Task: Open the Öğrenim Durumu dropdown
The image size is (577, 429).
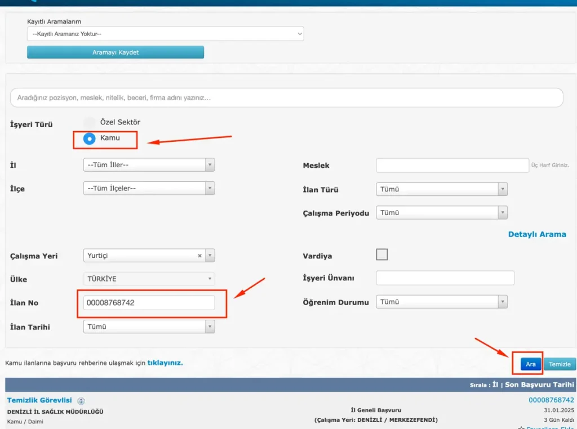Action: click(x=441, y=302)
